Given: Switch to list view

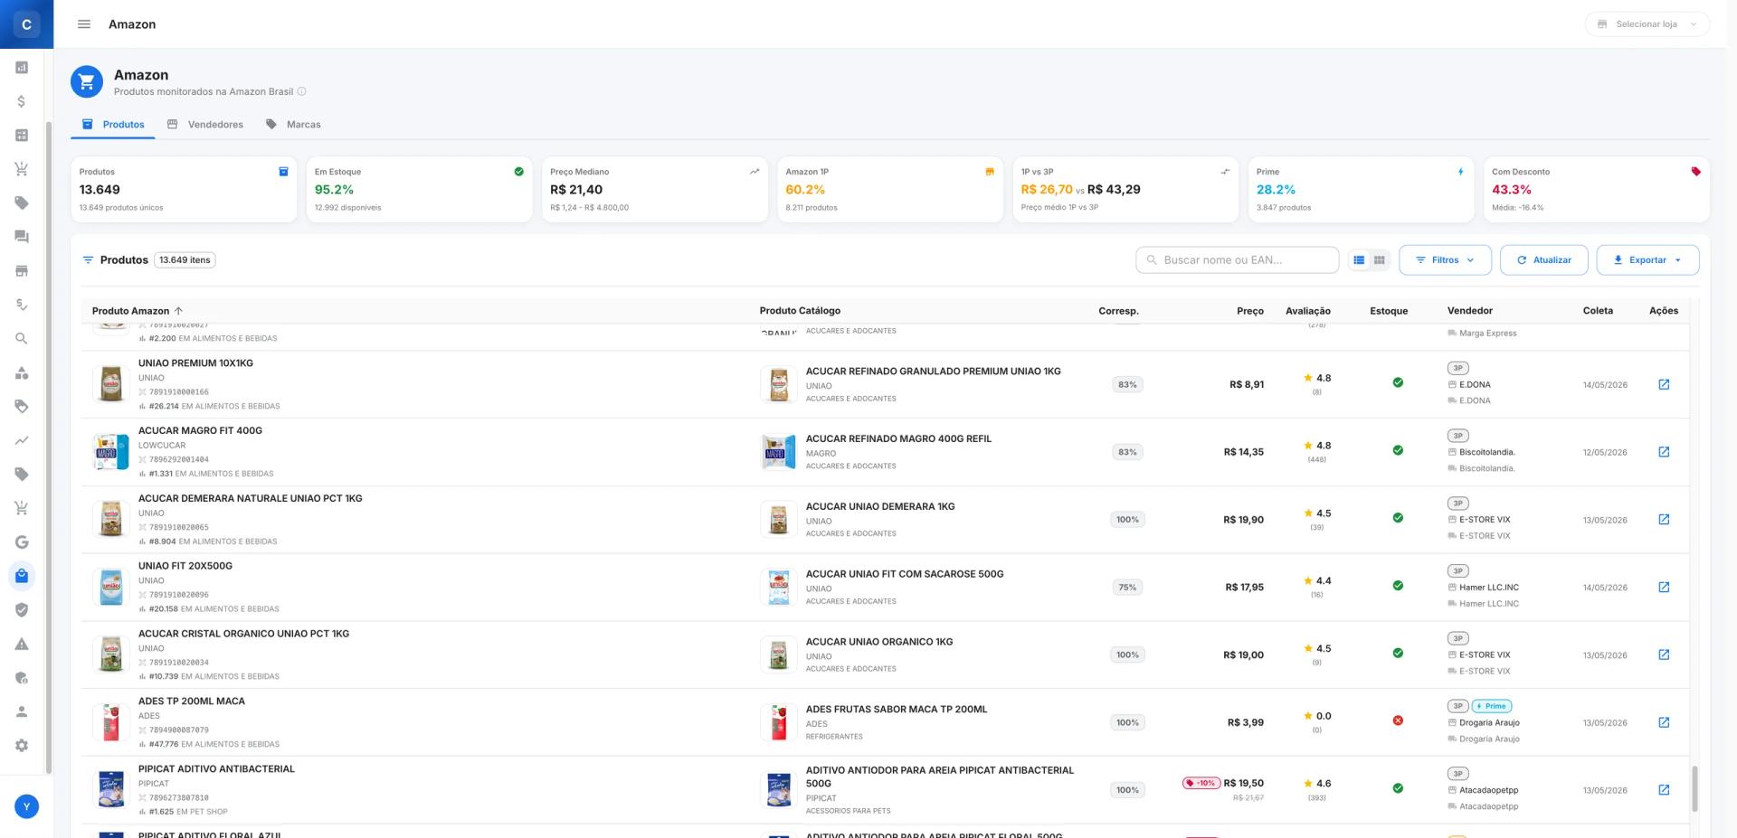Looking at the screenshot, I should pyautogui.click(x=1359, y=260).
